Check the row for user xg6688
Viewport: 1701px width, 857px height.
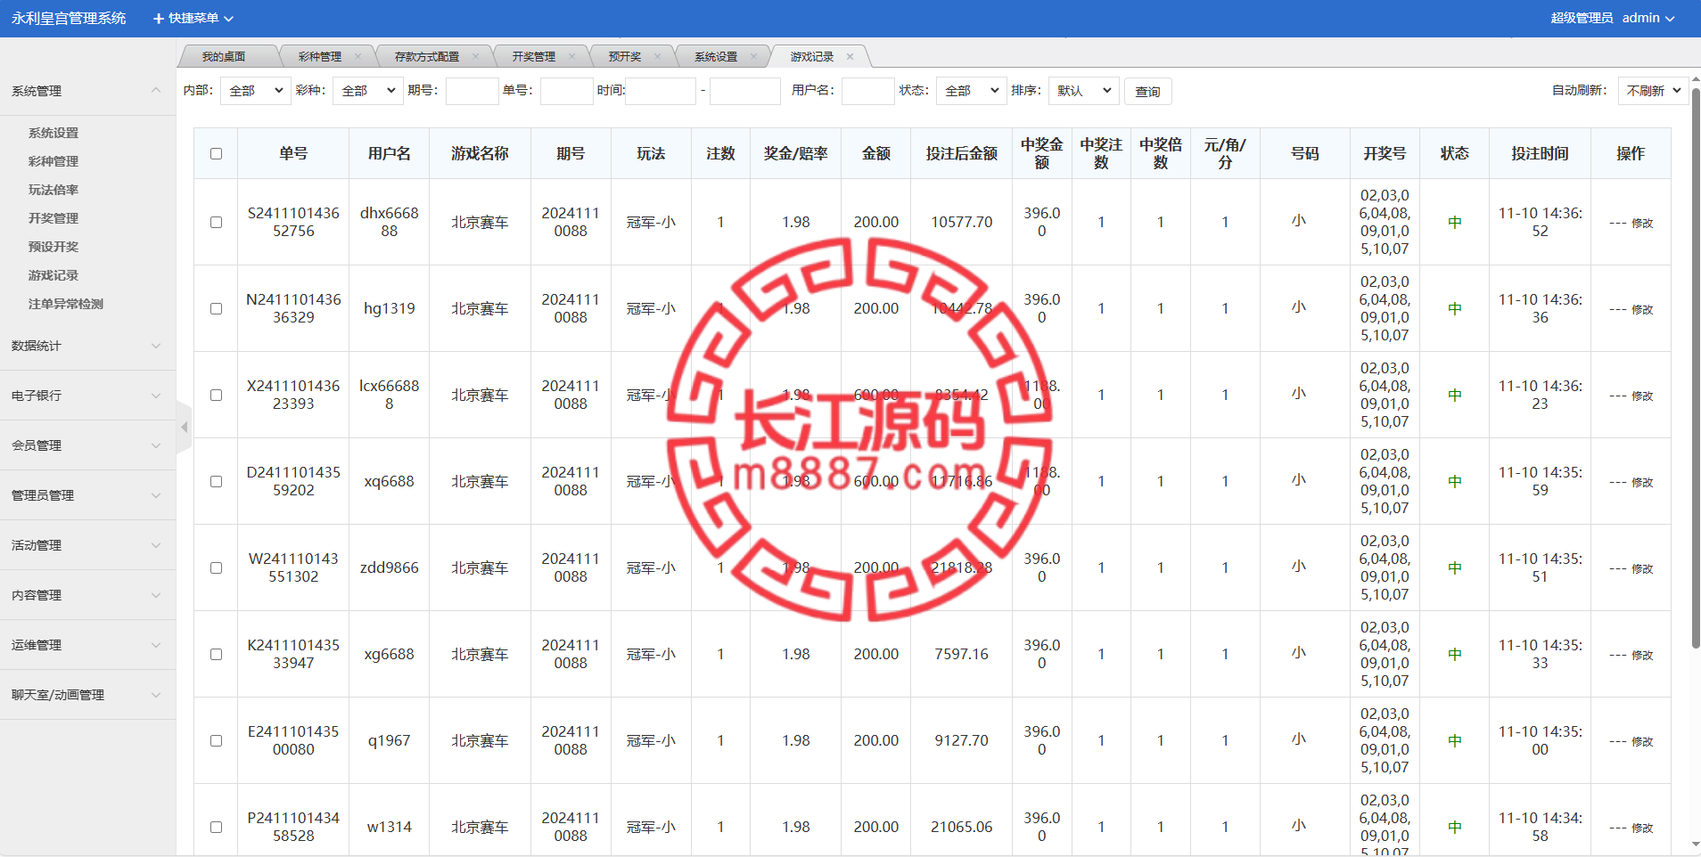click(216, 655)
